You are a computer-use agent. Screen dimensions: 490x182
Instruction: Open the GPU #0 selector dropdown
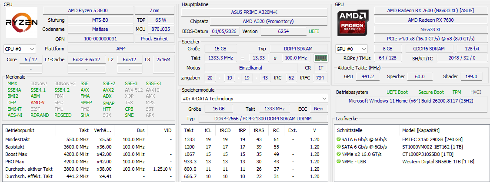pyautogui.click(x=352, y=49)
